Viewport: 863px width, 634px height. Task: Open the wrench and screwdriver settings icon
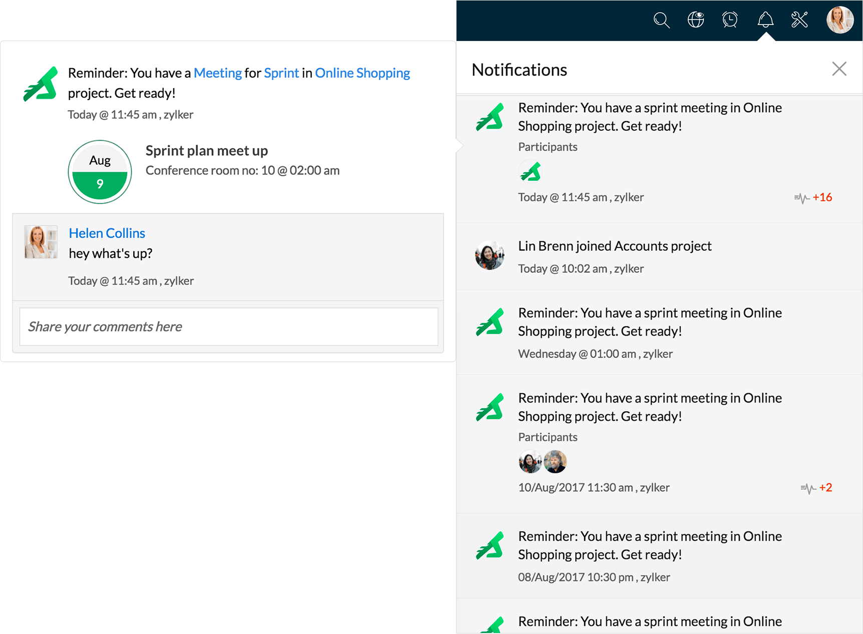[799, 20]
